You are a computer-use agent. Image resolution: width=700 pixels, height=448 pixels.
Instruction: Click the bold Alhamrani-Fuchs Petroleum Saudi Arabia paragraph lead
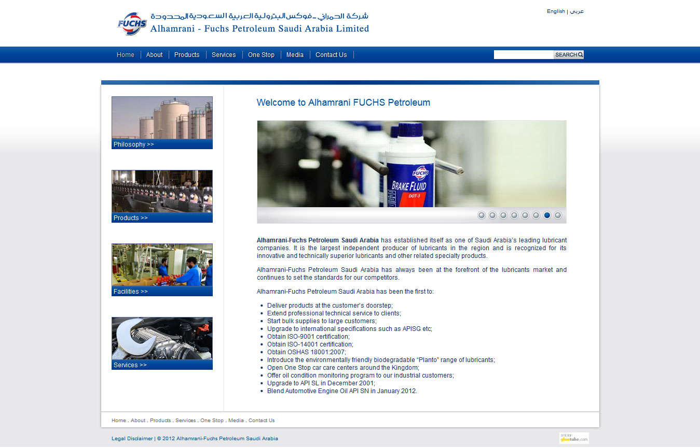318,240
